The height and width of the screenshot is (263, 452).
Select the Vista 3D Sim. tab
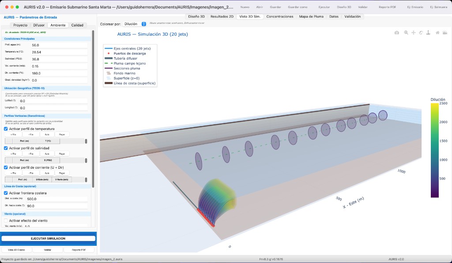tap(250, 17)
